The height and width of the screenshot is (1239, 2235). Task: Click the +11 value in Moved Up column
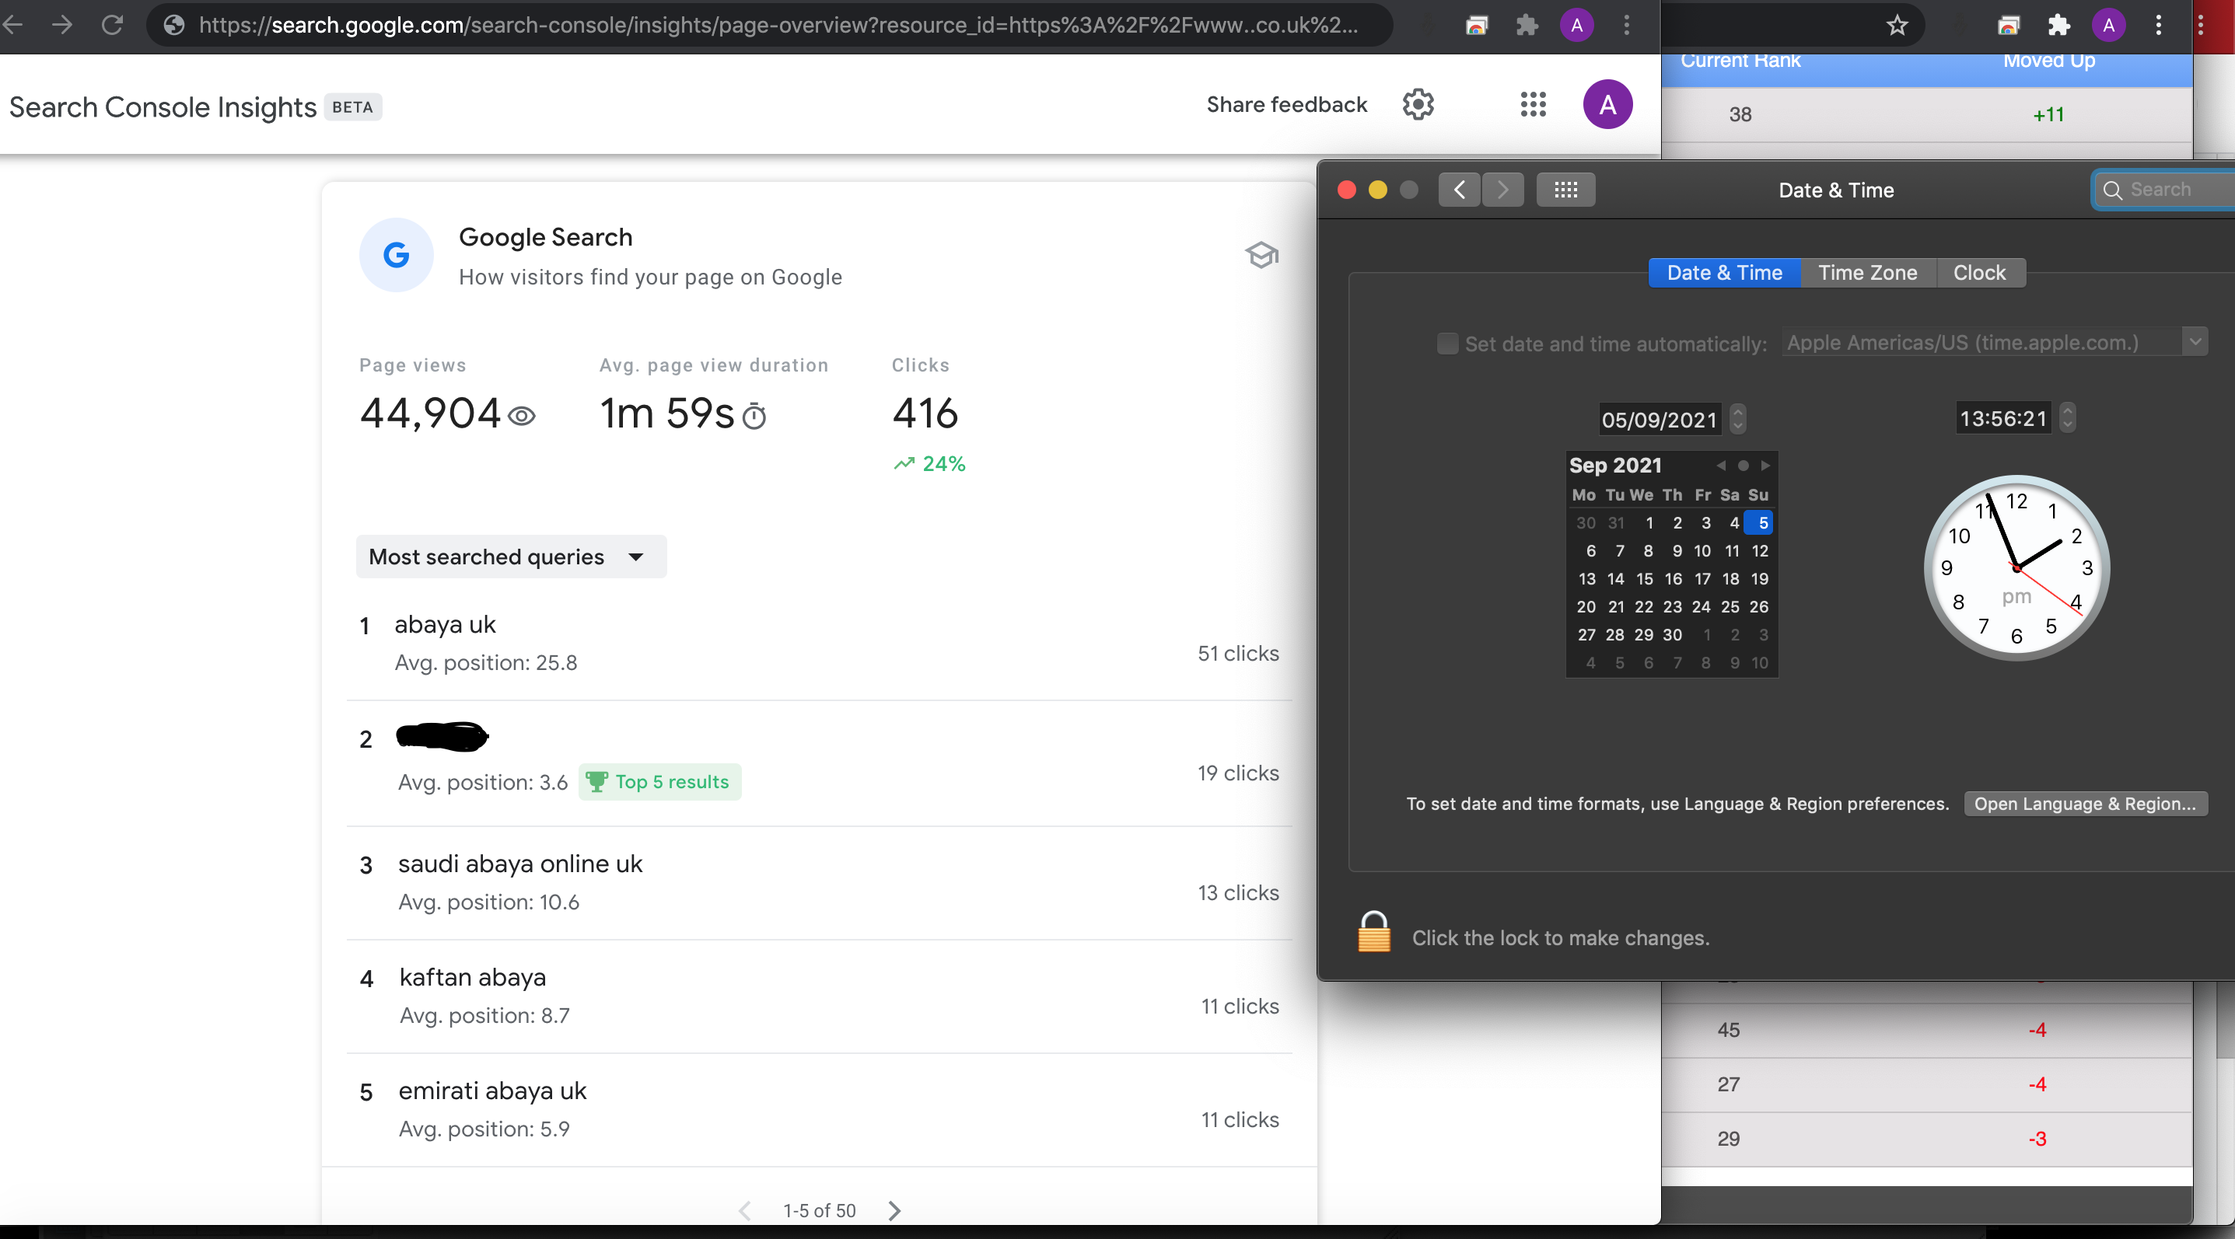2048,114
